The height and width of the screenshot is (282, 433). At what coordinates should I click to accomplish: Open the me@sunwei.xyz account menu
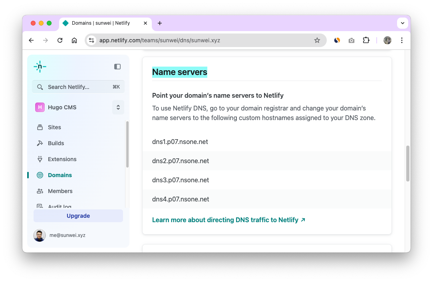(68, 235)
